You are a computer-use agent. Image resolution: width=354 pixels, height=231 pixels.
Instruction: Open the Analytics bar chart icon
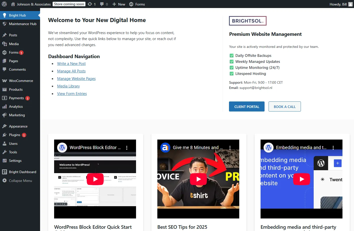pos(5,106)
